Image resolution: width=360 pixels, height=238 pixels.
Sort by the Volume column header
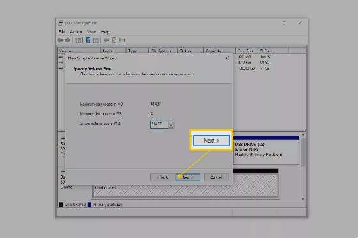point(79,51)
